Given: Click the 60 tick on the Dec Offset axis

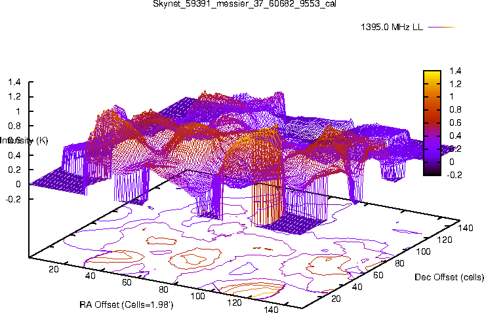Looking at the screenshot, I should pos(378,275).
